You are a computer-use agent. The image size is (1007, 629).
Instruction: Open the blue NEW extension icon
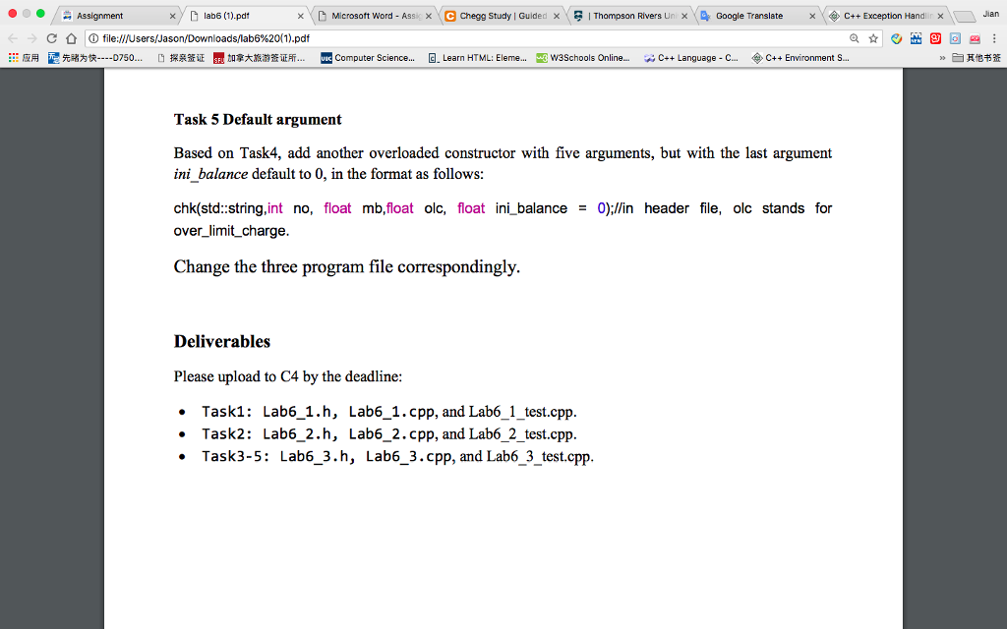point(917,36)
